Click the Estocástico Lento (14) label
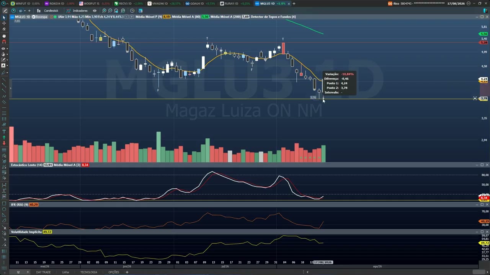Screen dimensions: 490x275 (26, 165)
